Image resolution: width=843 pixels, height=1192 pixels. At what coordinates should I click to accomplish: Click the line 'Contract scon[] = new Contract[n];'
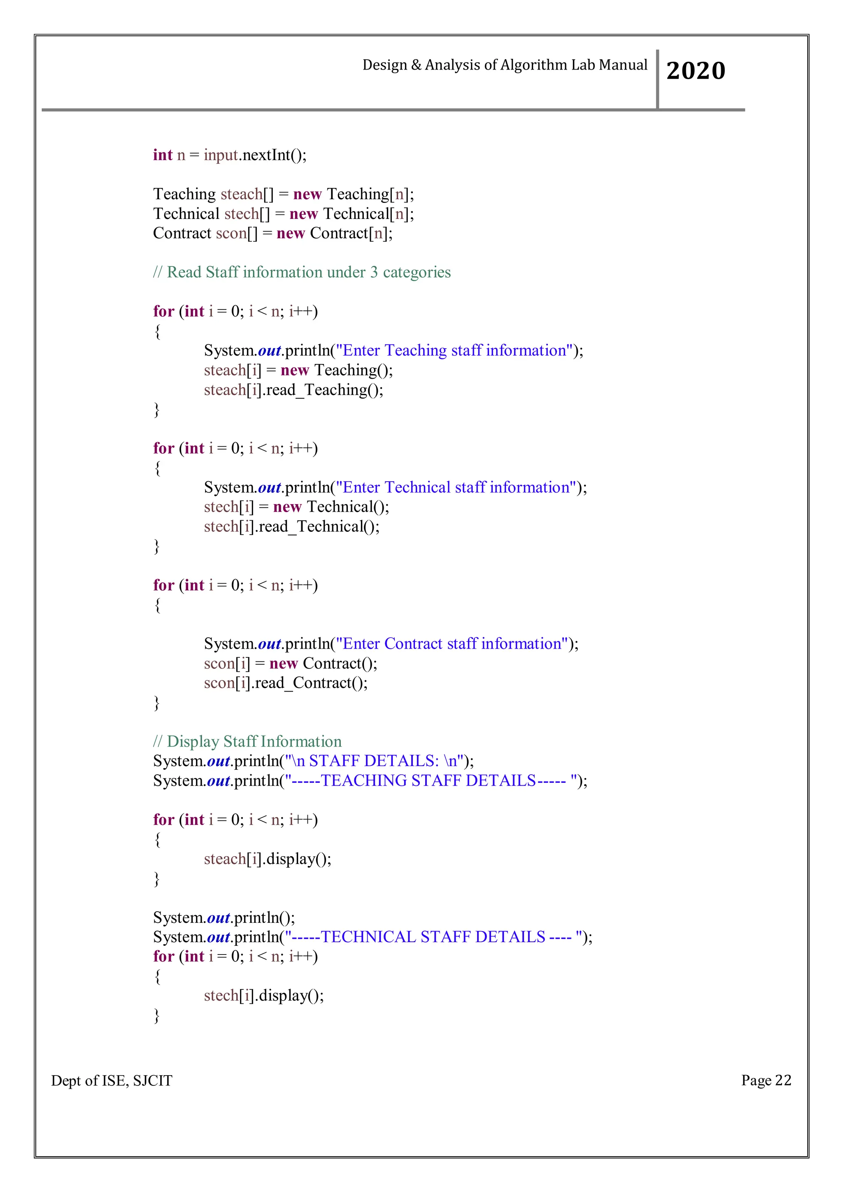click(273, 234)
